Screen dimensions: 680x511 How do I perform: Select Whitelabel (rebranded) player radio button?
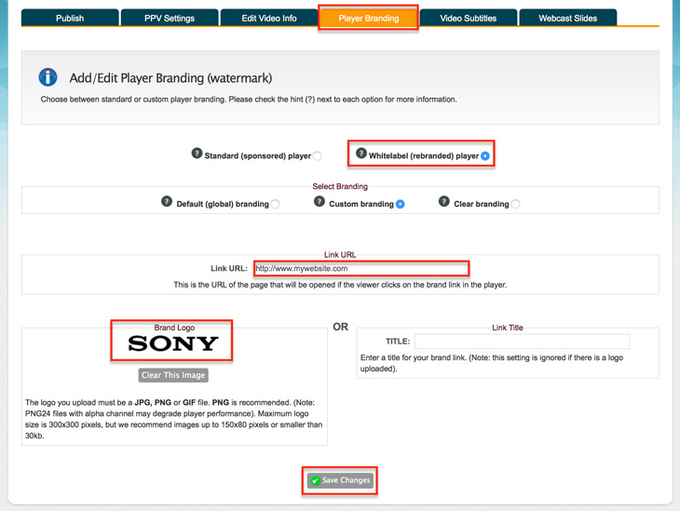click(485, 156)
